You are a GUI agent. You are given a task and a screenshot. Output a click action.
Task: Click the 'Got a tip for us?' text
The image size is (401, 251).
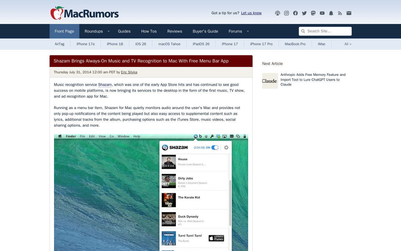click(225, 13)
